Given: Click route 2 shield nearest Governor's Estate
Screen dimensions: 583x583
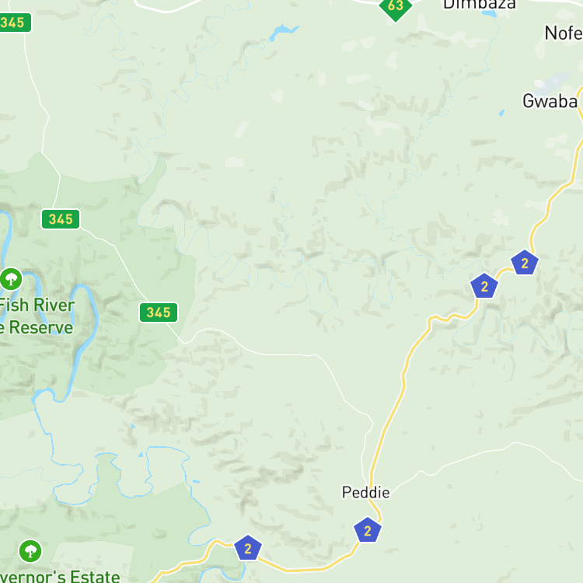Looking at the screenshot, I should click(248, 548).
